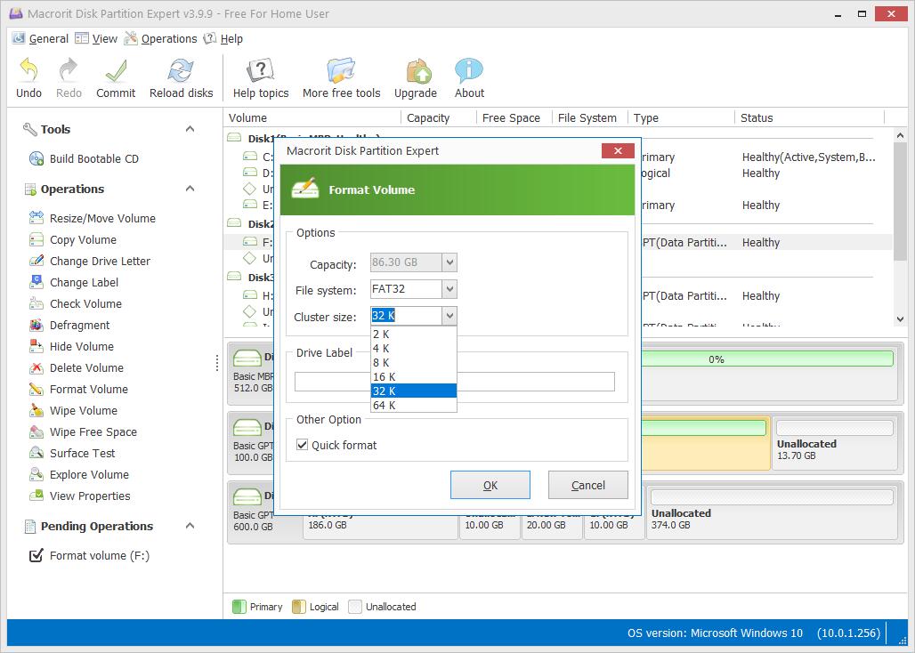Collapse the Operations section
Screen dimensions: 915x653
tap(190, 189)
